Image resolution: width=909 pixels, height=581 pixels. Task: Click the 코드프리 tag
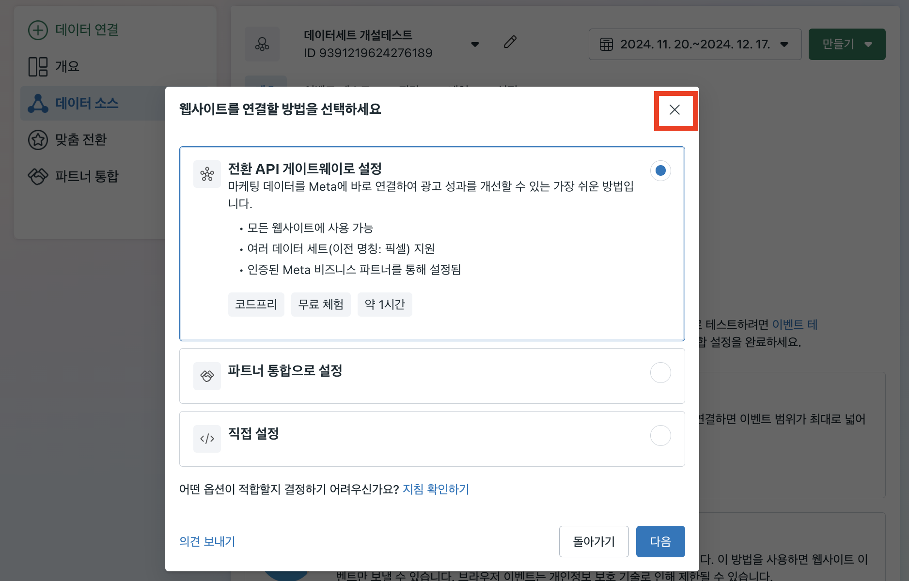pos(256,305)
